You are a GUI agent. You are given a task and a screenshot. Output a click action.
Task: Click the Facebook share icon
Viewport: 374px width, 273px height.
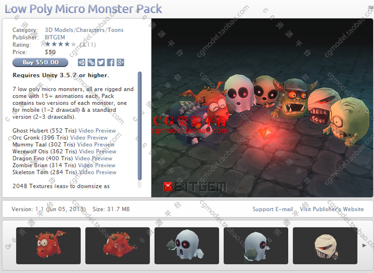tap(110, 62)
